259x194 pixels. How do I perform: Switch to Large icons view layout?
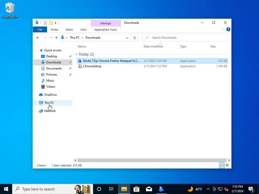(x=227, y=165)
